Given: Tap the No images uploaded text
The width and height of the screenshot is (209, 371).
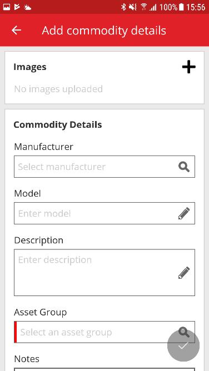Looking at the screenshot, I should (58, 89).
